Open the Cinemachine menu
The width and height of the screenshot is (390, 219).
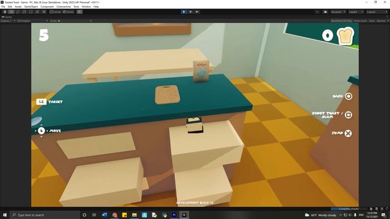63,7
